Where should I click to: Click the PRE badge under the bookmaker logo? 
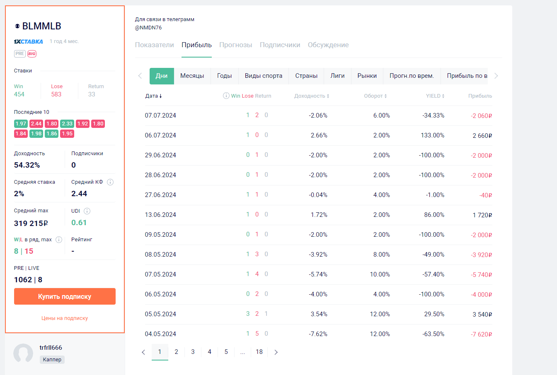[20, 54]
